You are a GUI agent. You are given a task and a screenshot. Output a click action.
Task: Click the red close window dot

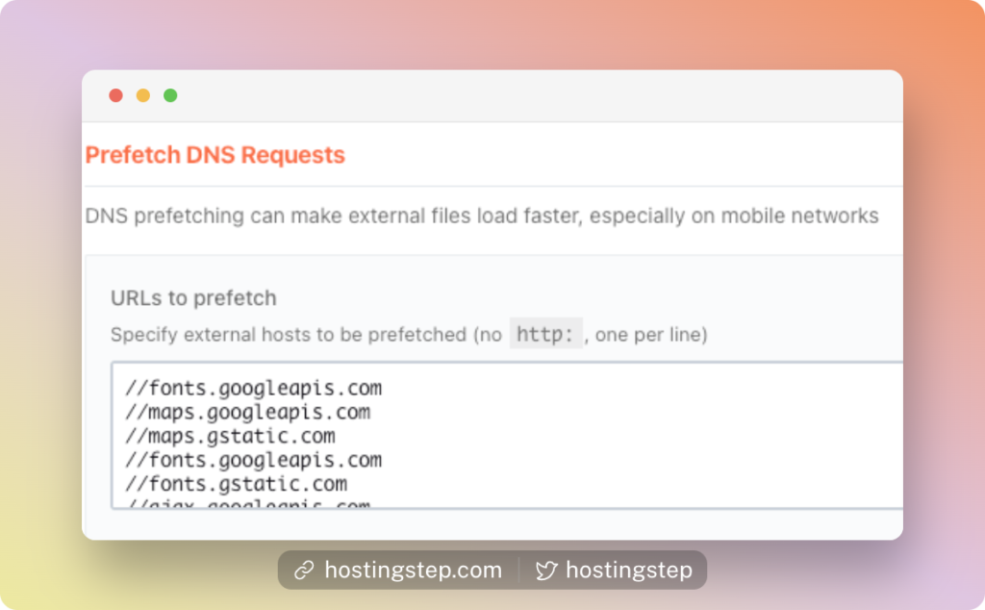click(x=115, y=95)
